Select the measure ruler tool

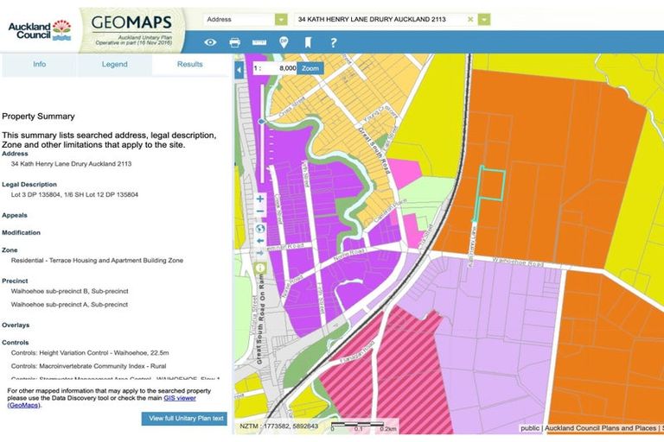(259, 42)
